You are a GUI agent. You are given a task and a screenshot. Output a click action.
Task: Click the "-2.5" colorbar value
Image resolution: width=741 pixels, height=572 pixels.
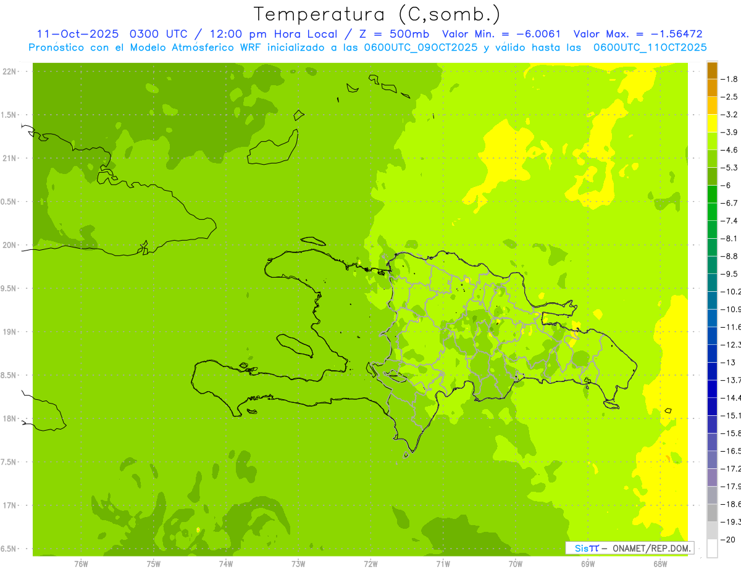tap(729, 97)
